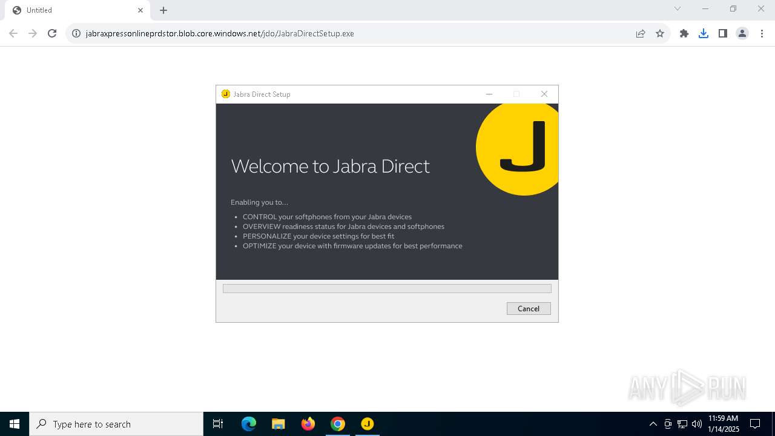This screenshot has width=775, height=436.
Task: View site information for the URL
Action: (76, 33)
